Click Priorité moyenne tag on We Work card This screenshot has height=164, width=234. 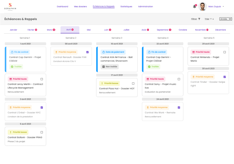(x=157, y=107)
